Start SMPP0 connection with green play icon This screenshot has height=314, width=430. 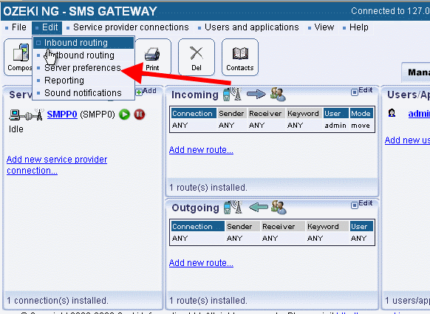point(125,114)
